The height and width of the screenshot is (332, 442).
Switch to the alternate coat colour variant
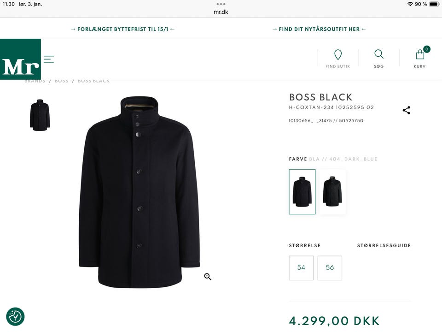coord(332,191)
